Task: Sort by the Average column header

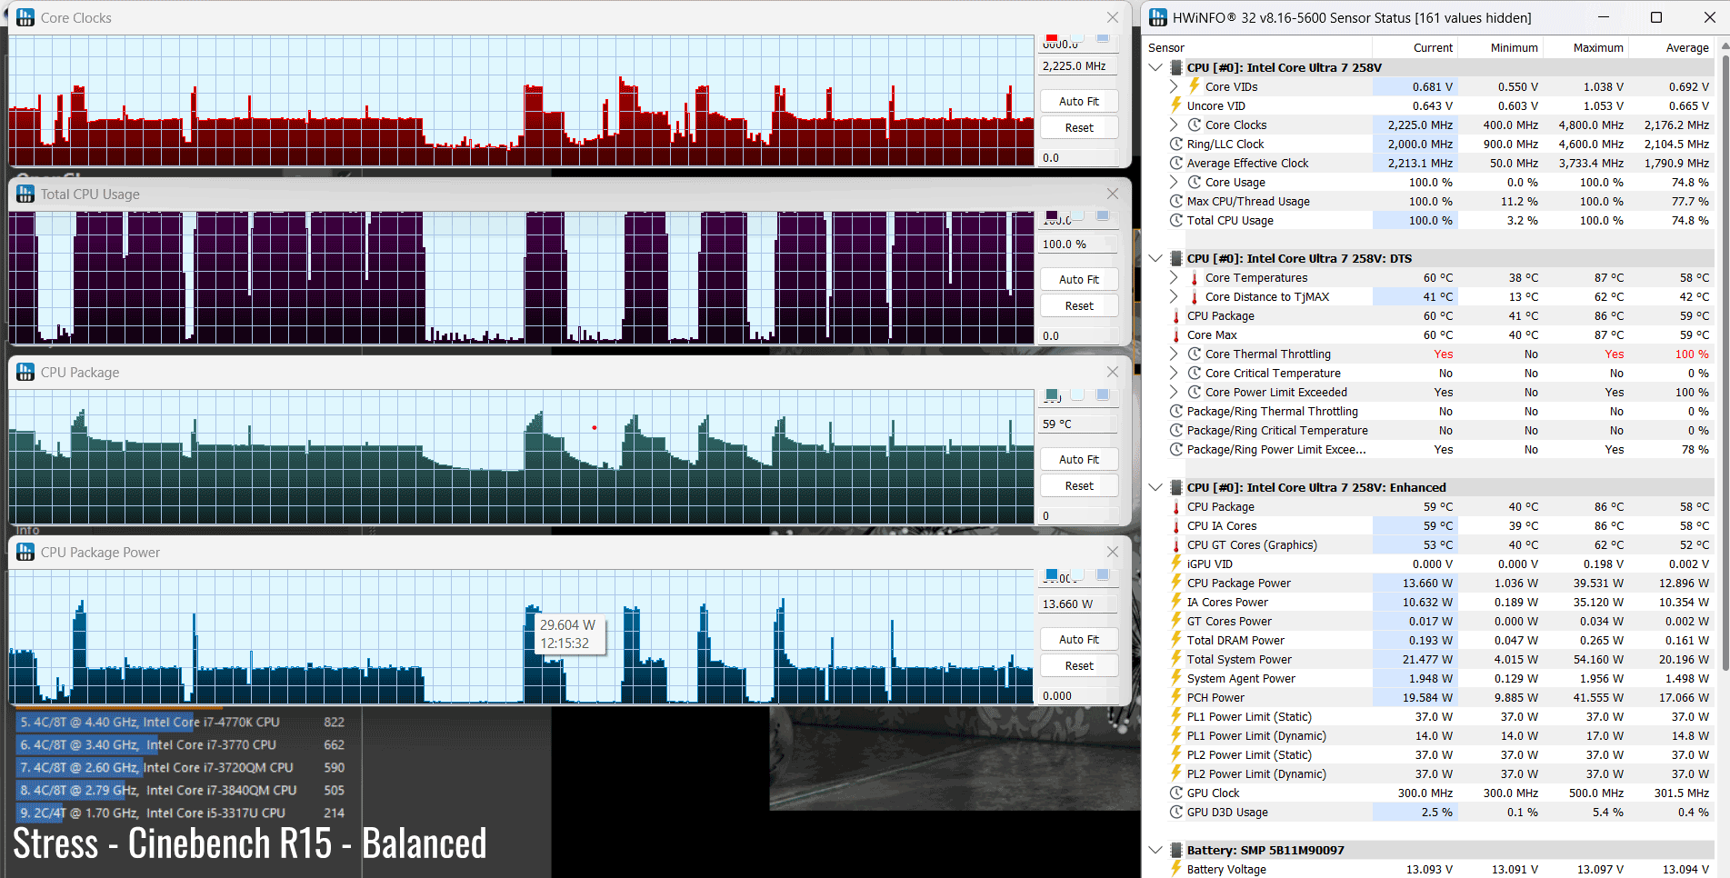Action: pos(1670,47)
